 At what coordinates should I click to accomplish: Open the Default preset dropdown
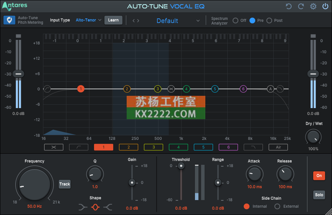point(178,21)
